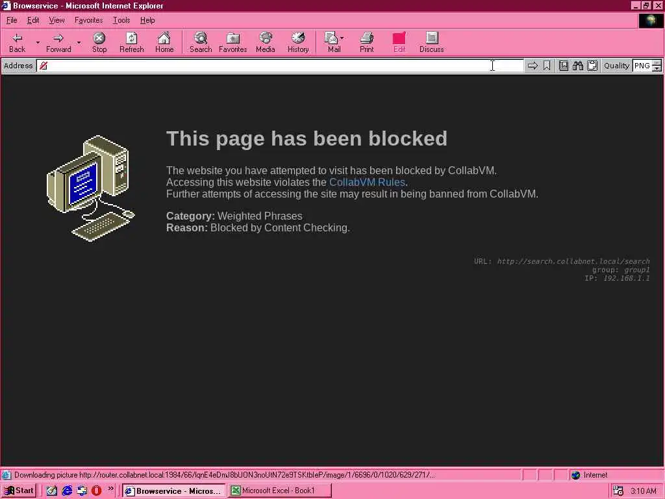This screenshot has width=665, height=499.
Task: Click the taskbar clock showing 3:10 AM
Action: click(x=644, y=491)
